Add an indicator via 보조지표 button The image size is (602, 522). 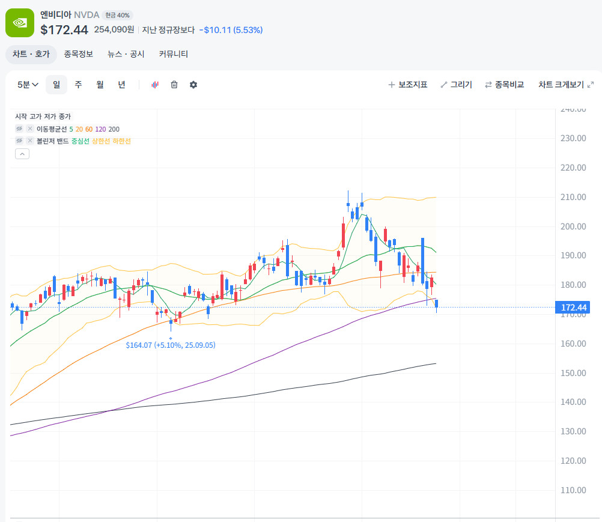pyautogui.click(x=407, y=85)
